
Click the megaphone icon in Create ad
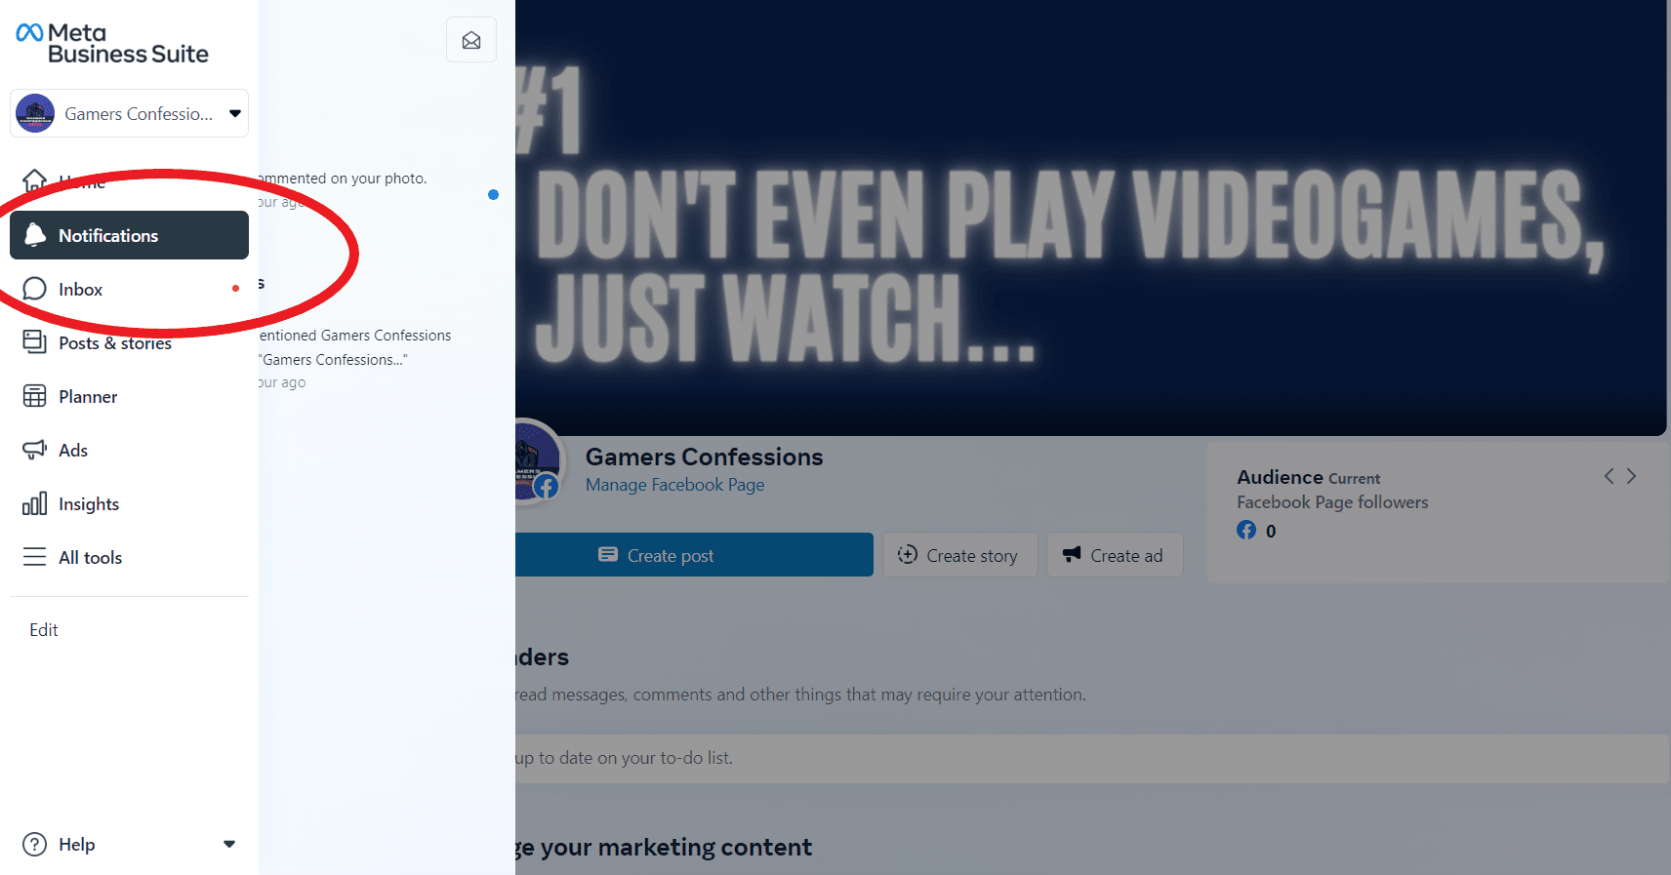1072,554
